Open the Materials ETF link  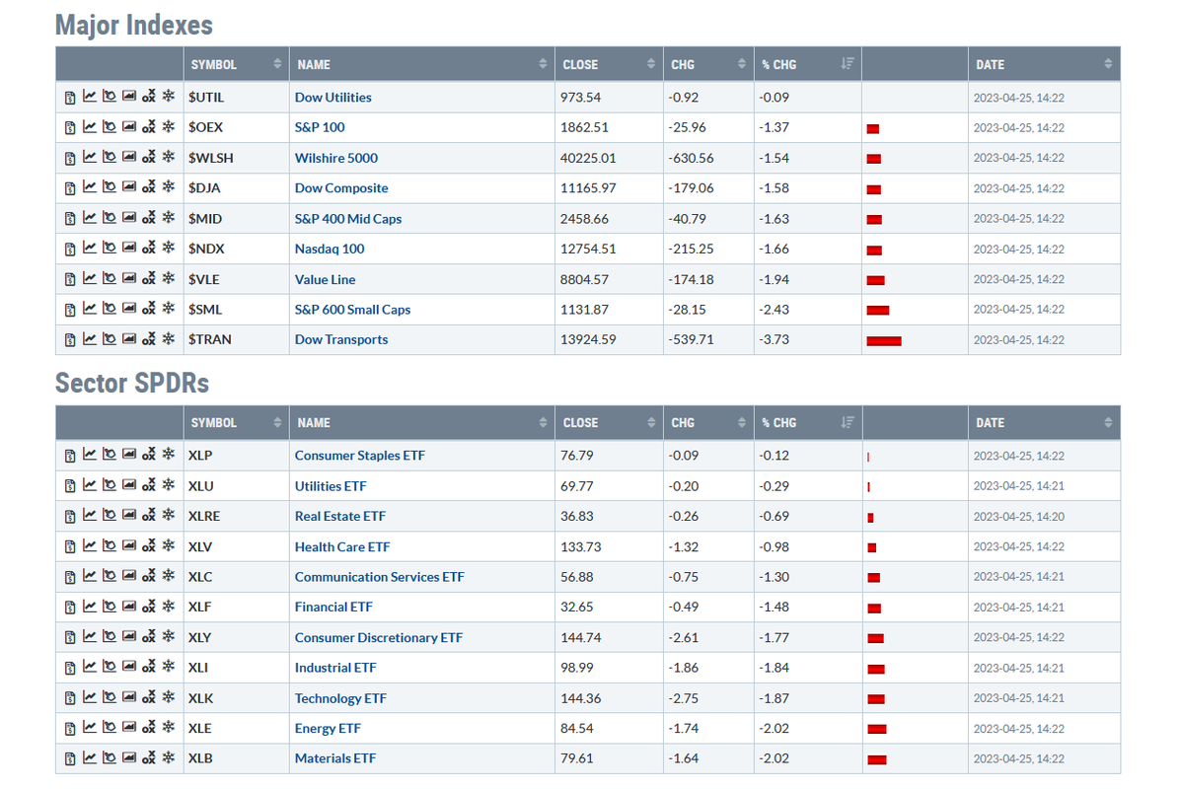[x=335, y=758]
